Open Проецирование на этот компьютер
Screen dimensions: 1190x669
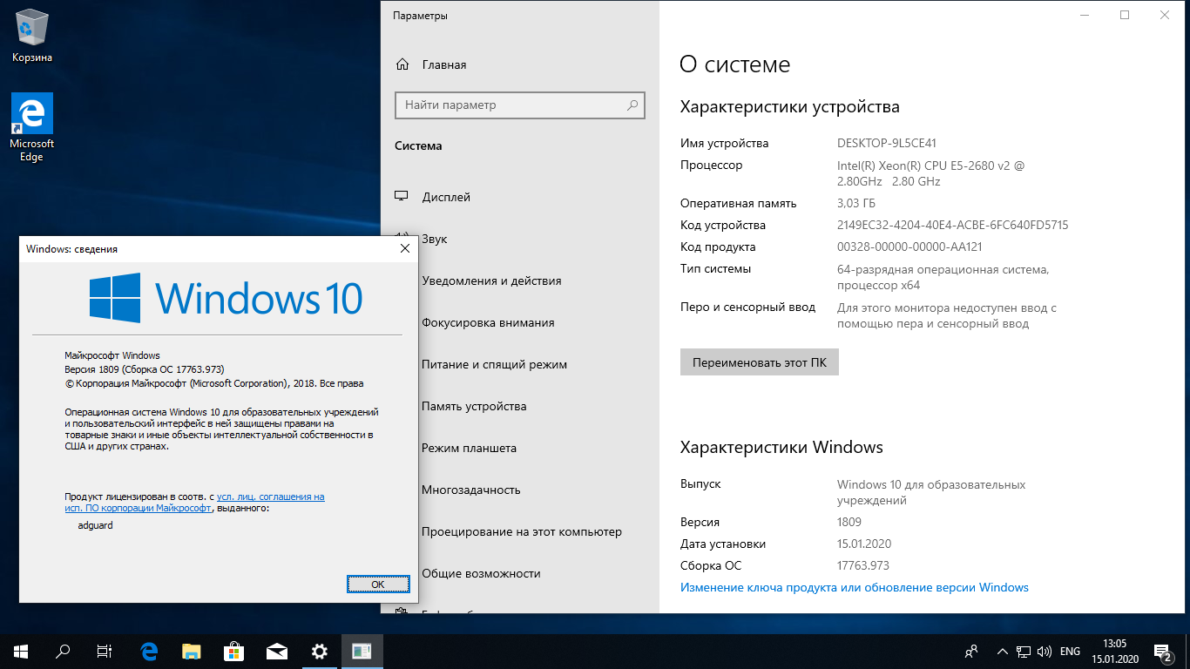click(x=520, y=531)
